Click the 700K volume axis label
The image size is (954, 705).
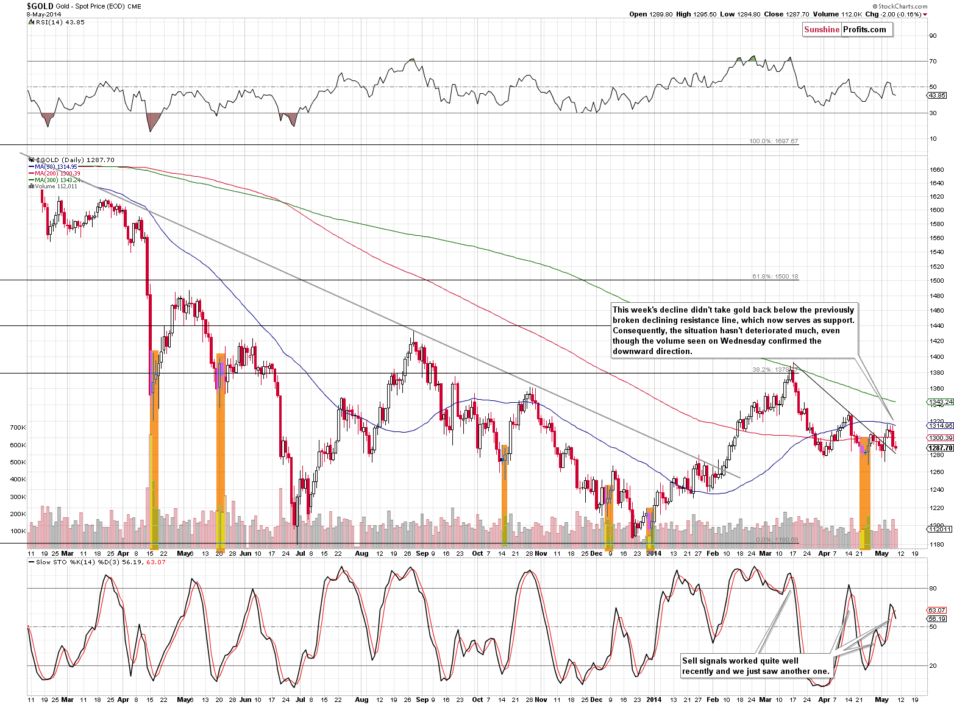pos(18,428)
